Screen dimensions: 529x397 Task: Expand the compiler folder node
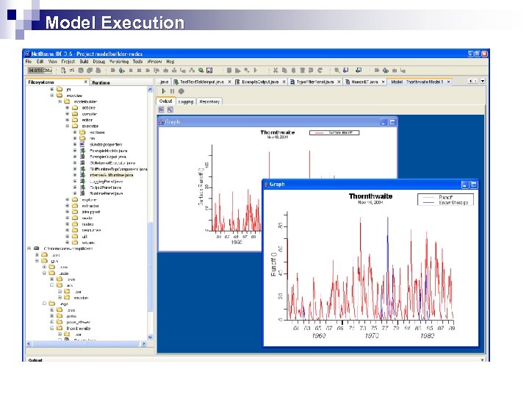click(x=67, y=114)
